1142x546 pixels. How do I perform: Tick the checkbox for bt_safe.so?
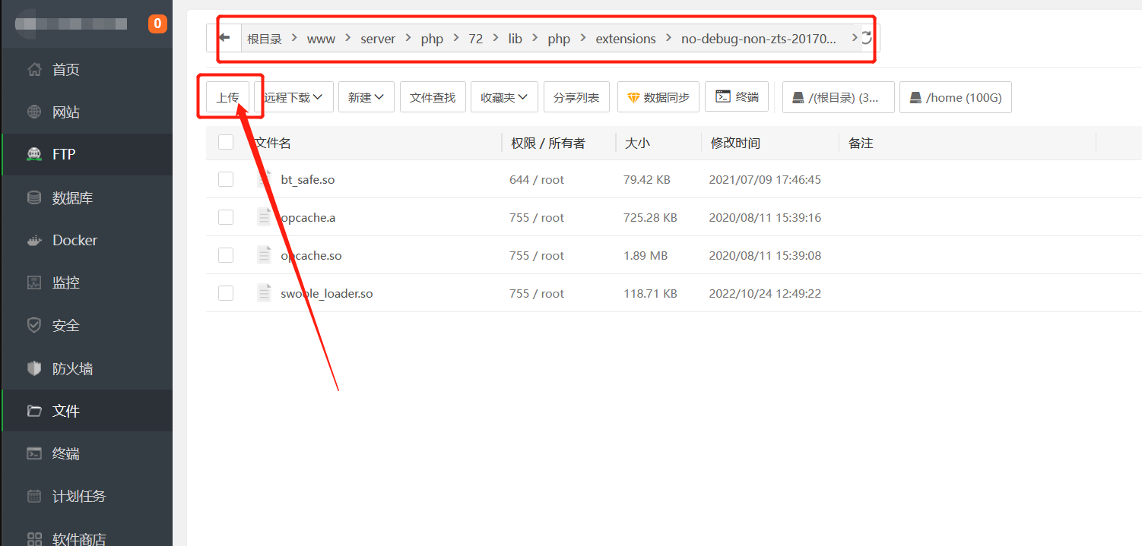pos(226,179)
